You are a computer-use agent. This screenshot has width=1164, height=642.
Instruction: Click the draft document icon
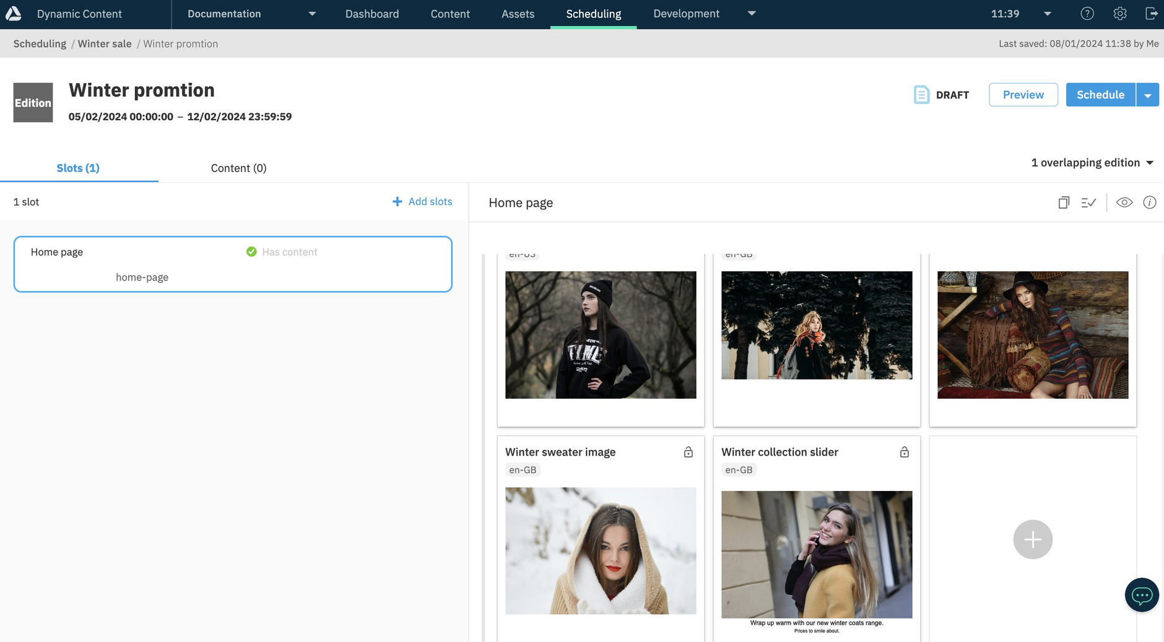921,95
